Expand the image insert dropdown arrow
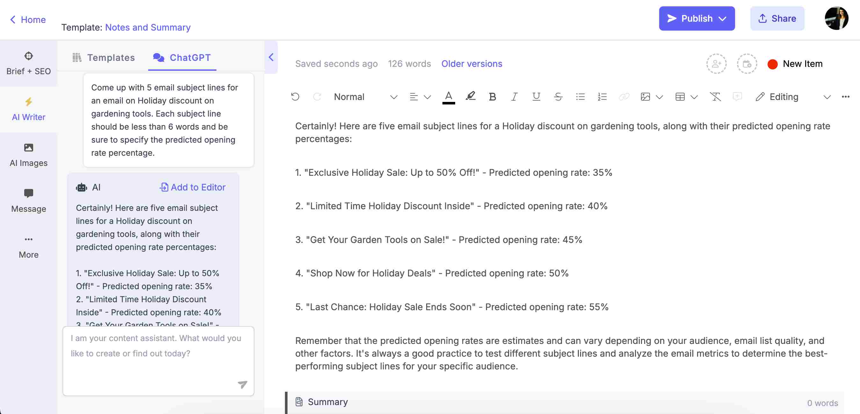This screenshot has width=860, height=414. [x=659, y=97]
